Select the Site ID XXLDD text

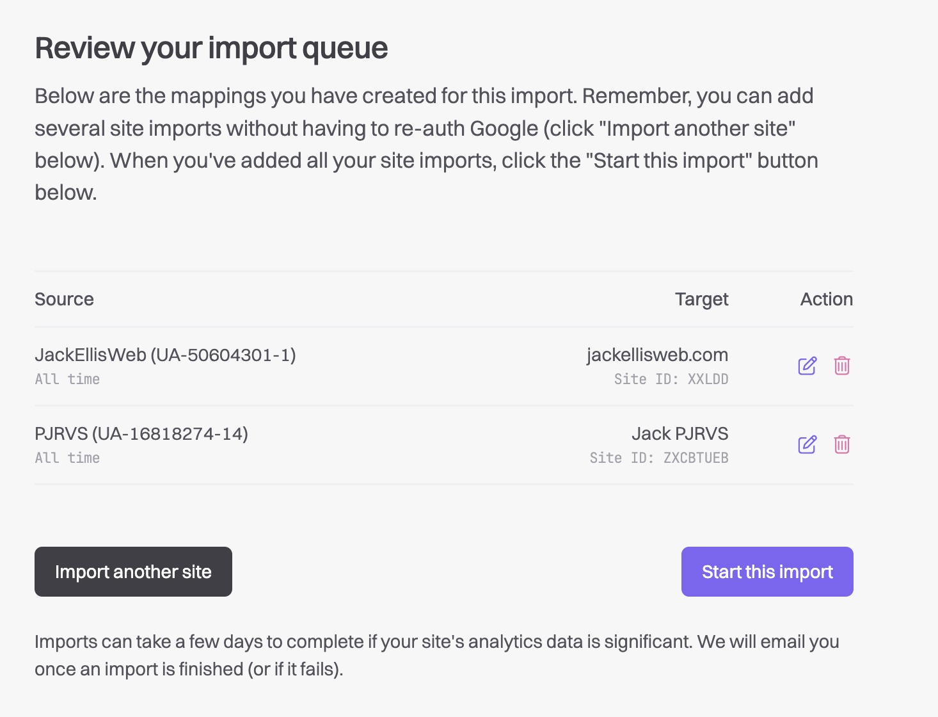click(x=671, y=379)
